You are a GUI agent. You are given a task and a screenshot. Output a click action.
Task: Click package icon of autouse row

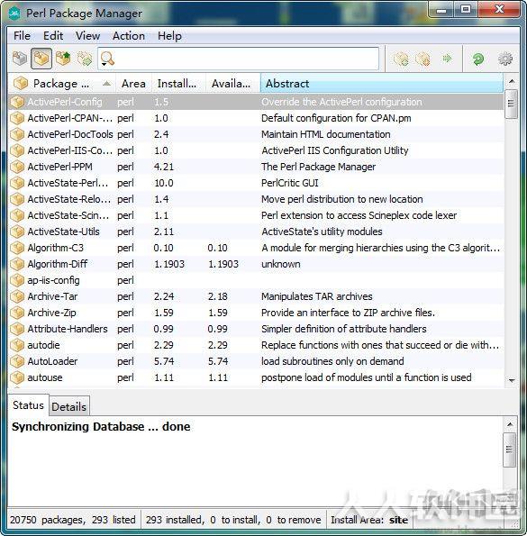pos(17,377)
